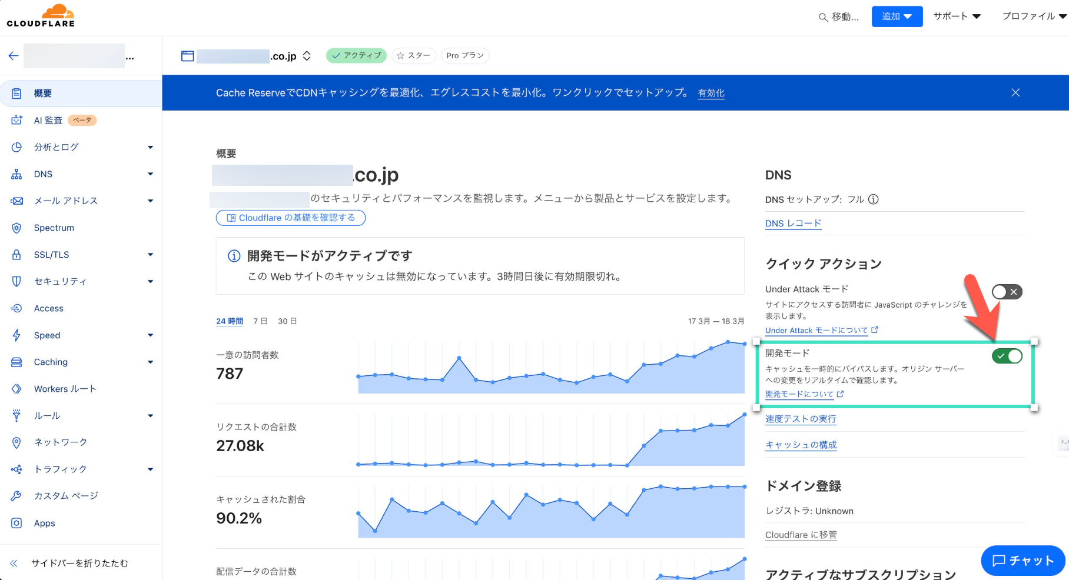
Task: Click the 速度テストの実行 link
Action: [801, 419]
